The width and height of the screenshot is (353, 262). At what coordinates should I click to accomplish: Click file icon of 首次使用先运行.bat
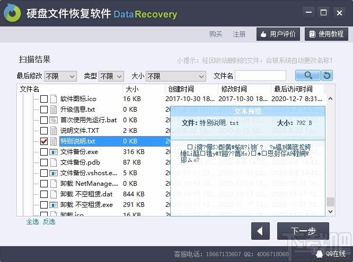[x=54, y=120]
